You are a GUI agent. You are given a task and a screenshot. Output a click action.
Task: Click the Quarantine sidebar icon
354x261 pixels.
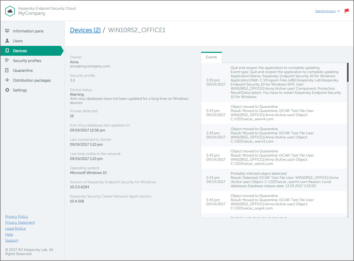[7, 70]
